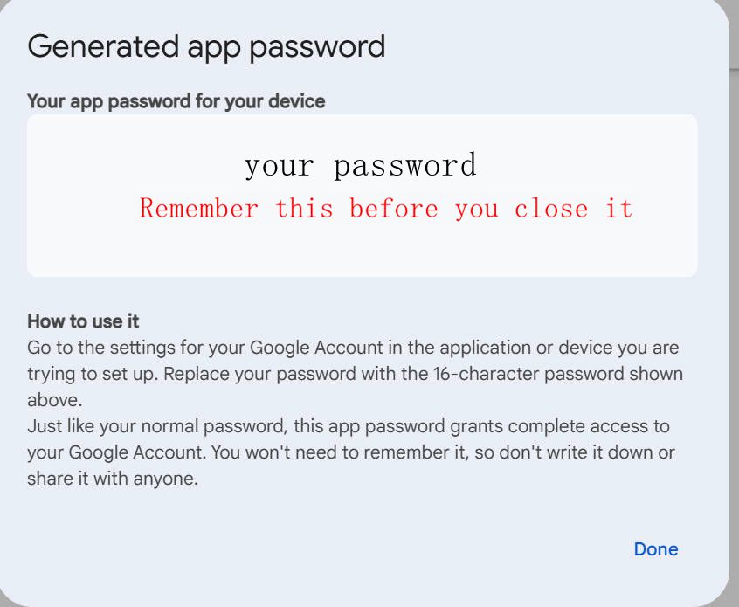Click the "Your app password for your device" label
This screenshot has width=739, height=607.
click(176, 101)
